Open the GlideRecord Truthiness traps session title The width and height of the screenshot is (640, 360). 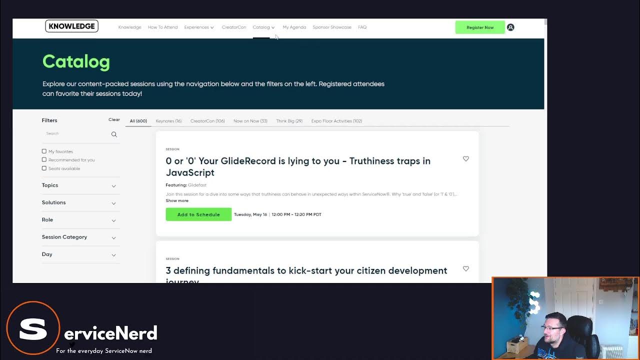[x=298, y=166]
